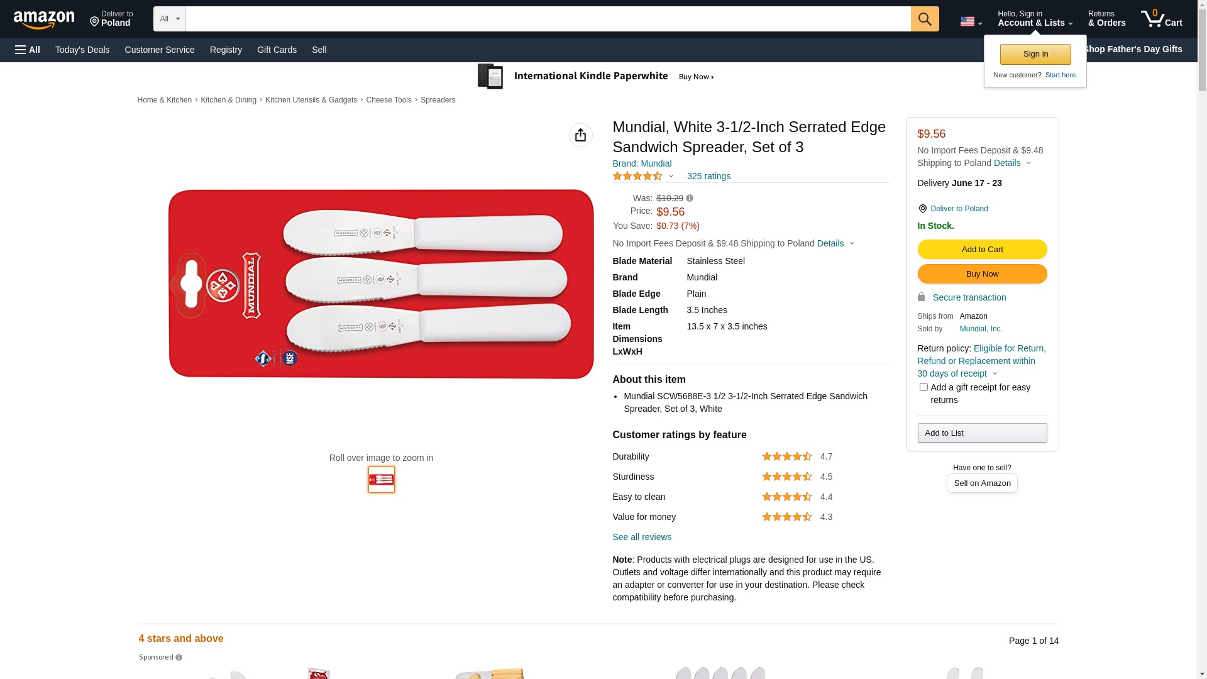
Task: Click into the search input field
Action: coord(548,19)
